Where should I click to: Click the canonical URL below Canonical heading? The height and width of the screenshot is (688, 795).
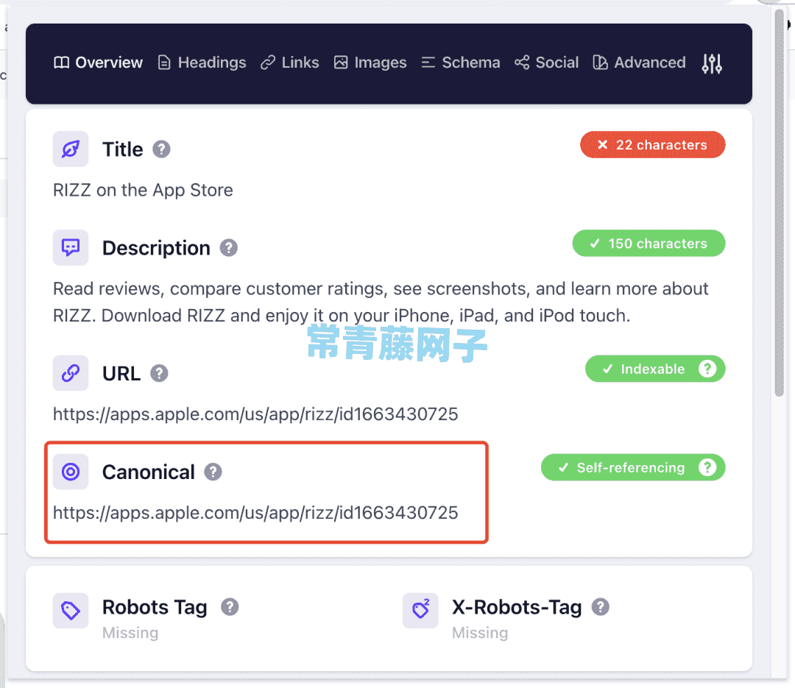(x=255, y=513)
